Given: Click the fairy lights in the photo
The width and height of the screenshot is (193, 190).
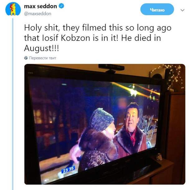Looking at the screenshot, I should pyautogui.click(x=174, y=76).
